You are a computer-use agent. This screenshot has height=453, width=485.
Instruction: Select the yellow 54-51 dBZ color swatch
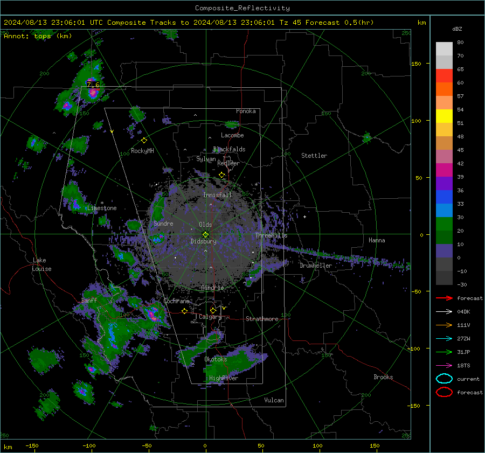pos(444,116)
